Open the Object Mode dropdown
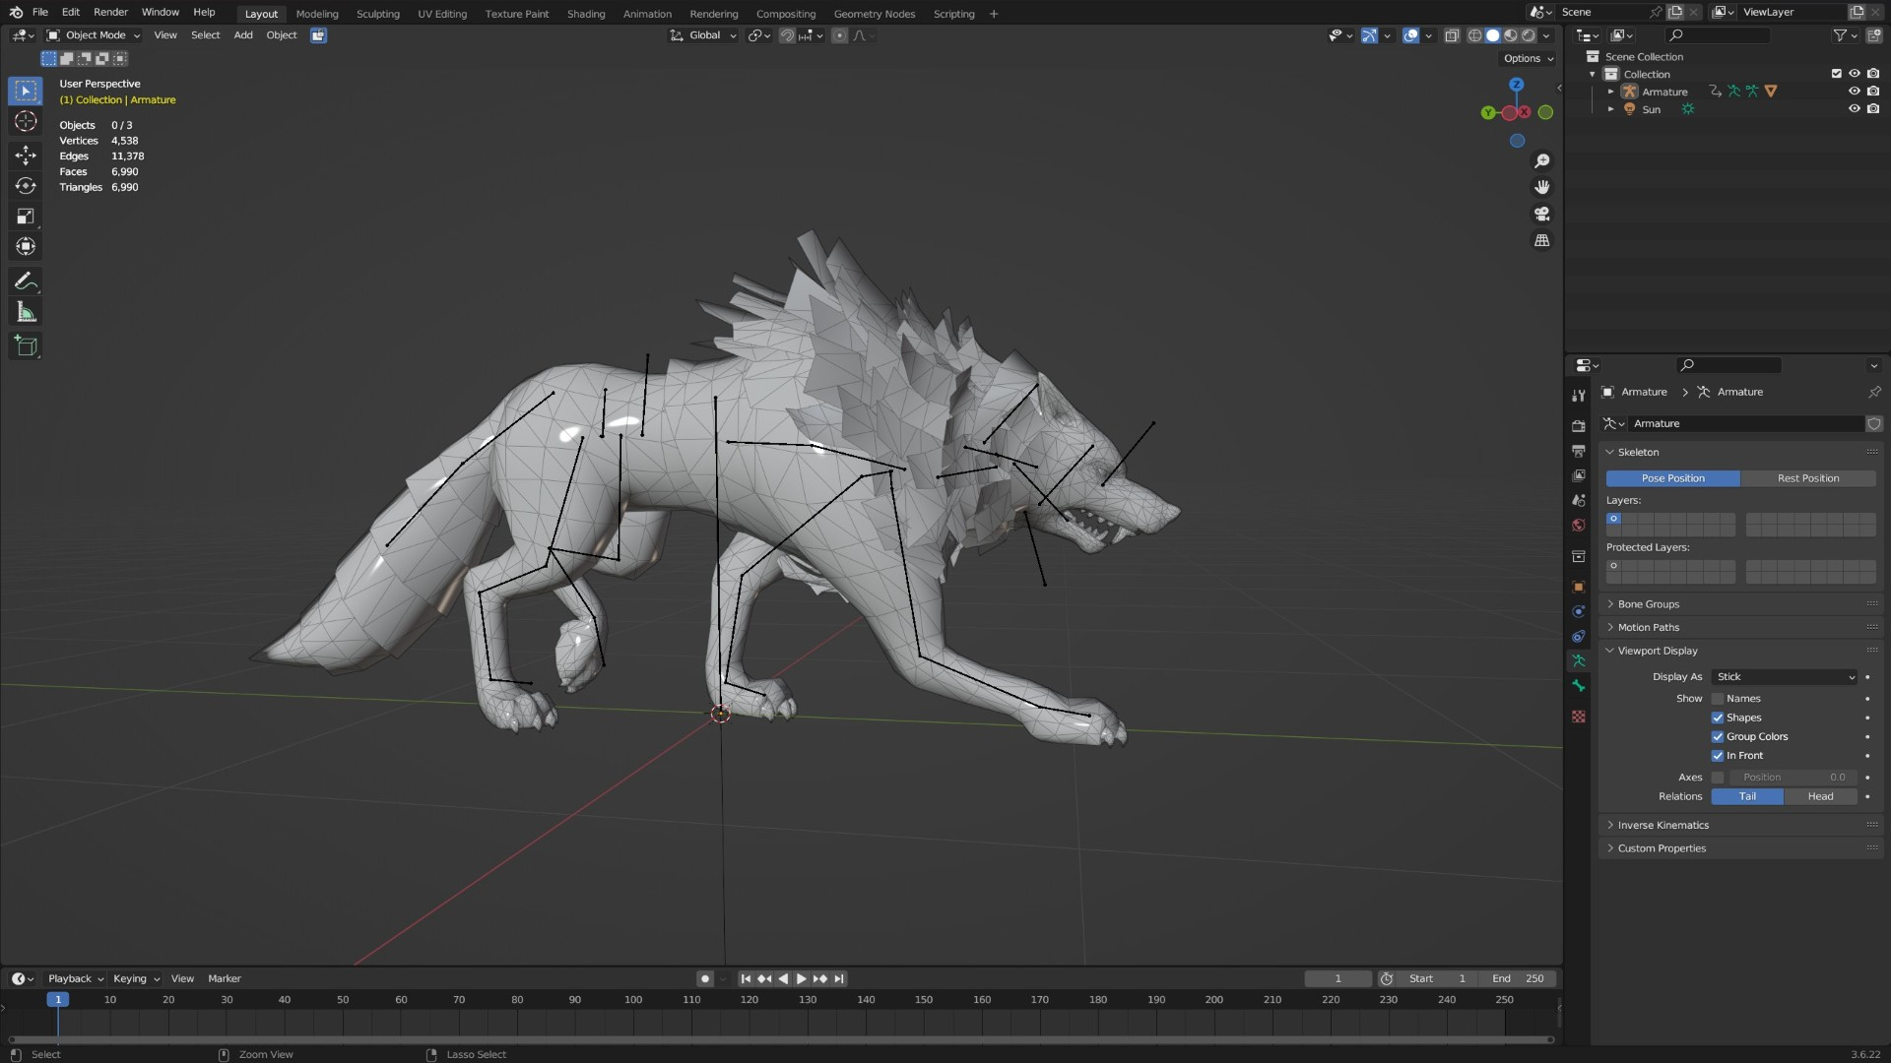Screen dimensions: 1891x1063 pos(94,35)
